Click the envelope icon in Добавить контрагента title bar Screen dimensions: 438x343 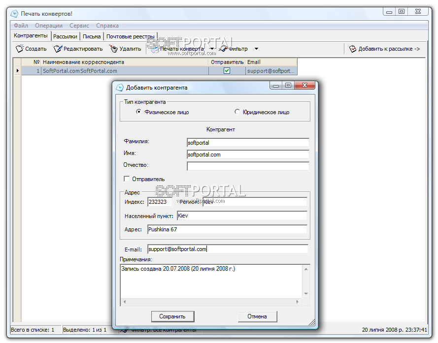pyautogui.click(x=120, y=88)
